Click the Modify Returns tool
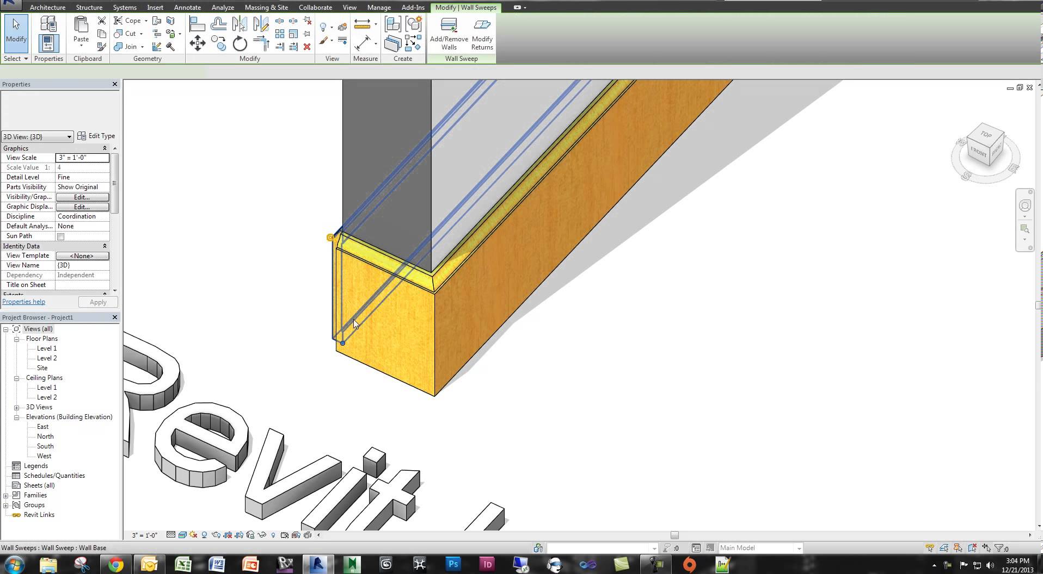The width and height of the screenshot is (1043, 574). pyautogui.click(x=482, y=32)
